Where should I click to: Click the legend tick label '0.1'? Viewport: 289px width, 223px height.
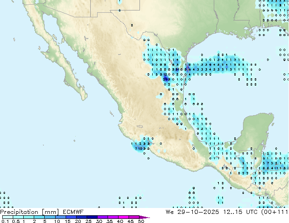coord(5,221)
